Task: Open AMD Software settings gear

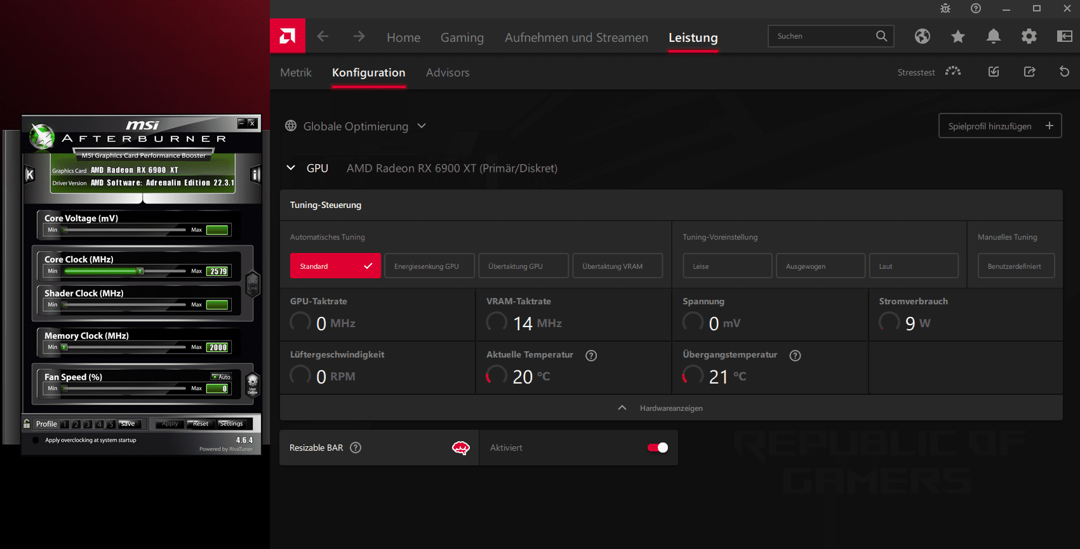Action: tap(1029, 37)
